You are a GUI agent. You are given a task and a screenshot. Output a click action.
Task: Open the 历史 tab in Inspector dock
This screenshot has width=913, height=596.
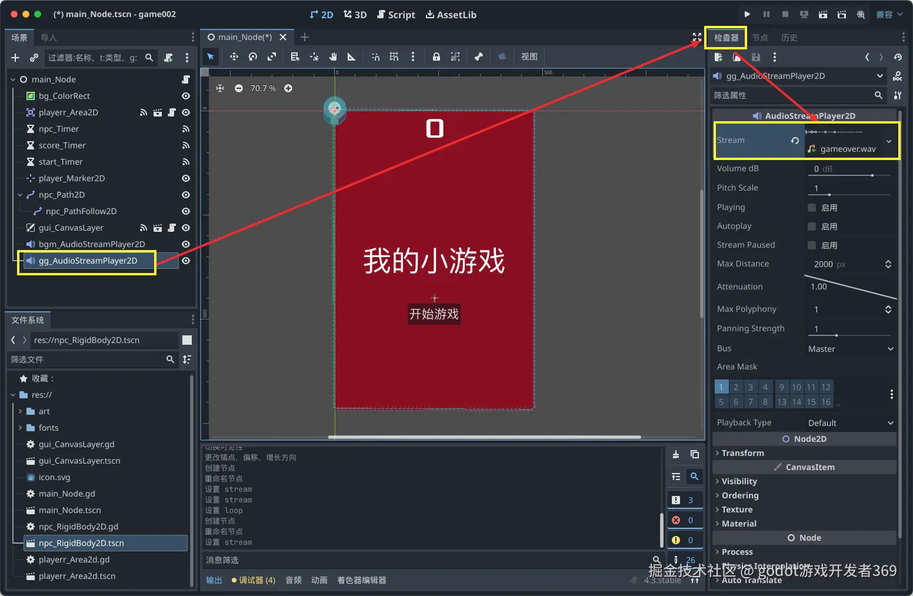click(x=789, y=38)
